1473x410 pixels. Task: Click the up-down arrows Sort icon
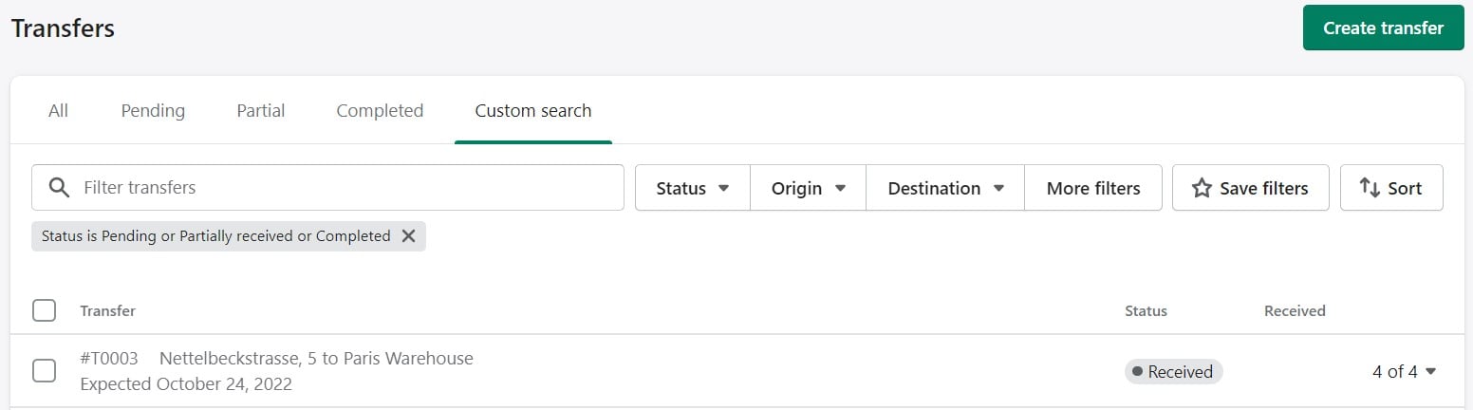click(x=1370, y=188)
